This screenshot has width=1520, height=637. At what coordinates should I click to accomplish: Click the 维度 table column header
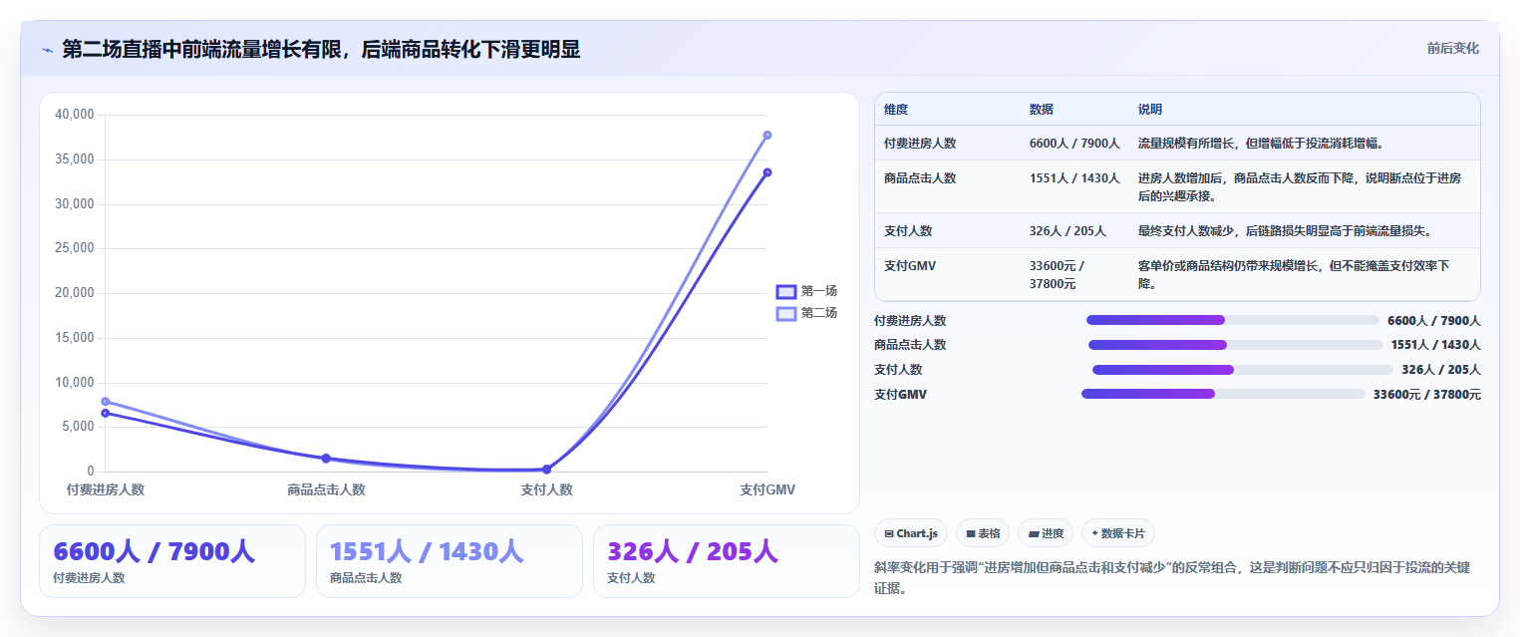[x=896, y=110]
